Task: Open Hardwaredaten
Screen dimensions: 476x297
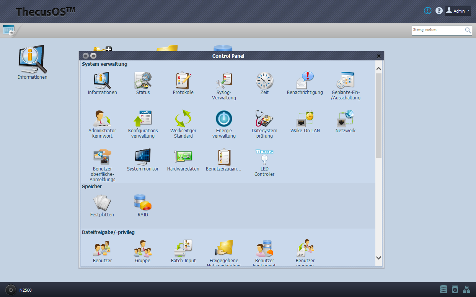Action: coord(183,160)
